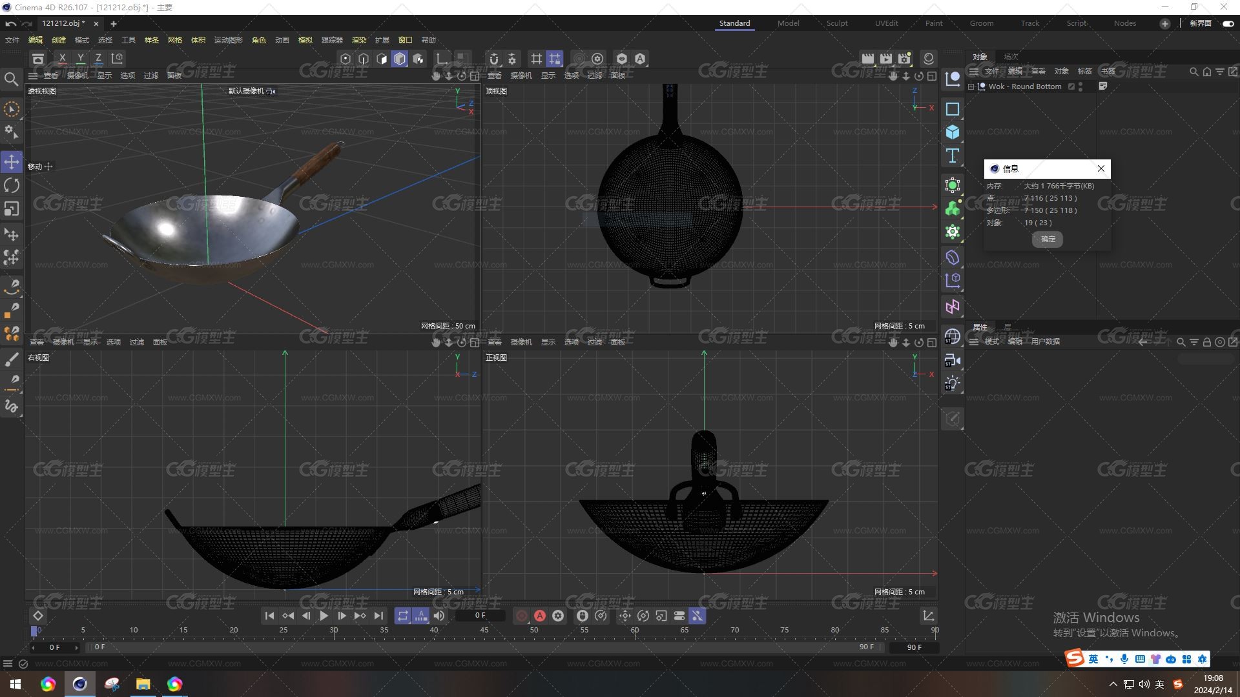Click the null object rectangle icon
The image size is (1240, 697).
(x=953, y=109)
